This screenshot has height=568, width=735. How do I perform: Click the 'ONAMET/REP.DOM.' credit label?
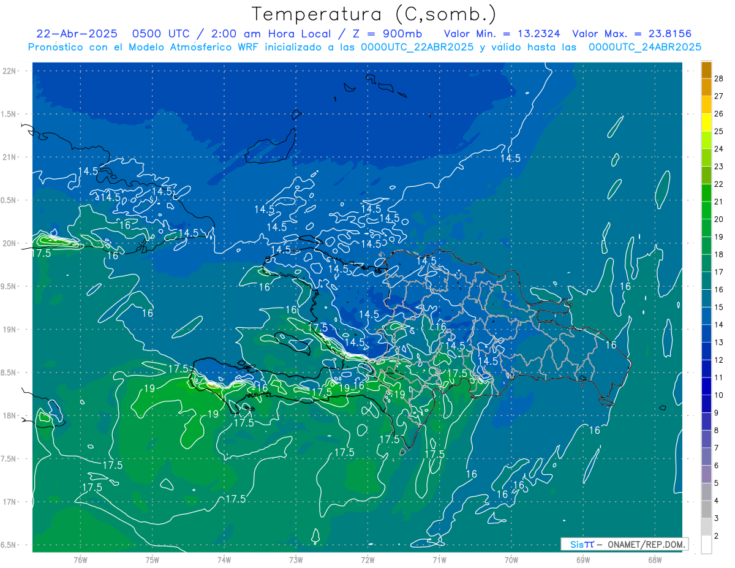[x=647, y=544]
